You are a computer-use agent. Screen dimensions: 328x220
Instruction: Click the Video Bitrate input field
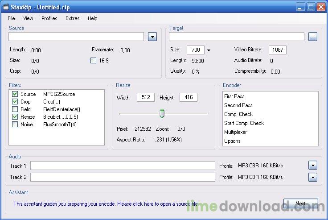coord(277,50)
